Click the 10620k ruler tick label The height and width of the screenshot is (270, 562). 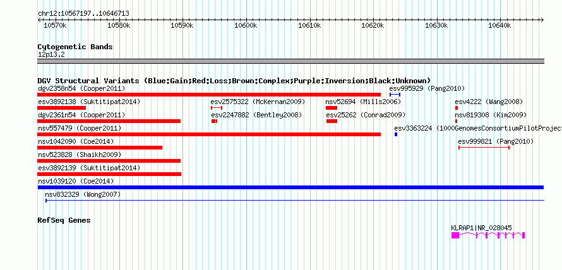pyautogui.click(x=373, y=25)
